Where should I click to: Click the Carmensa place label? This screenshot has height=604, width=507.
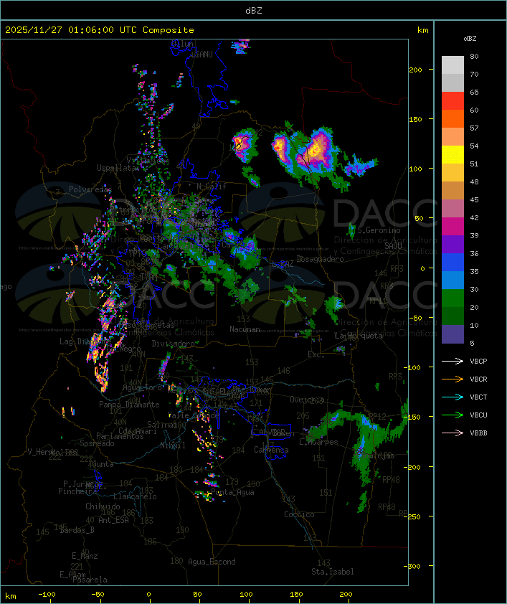(x=271, y=450)
